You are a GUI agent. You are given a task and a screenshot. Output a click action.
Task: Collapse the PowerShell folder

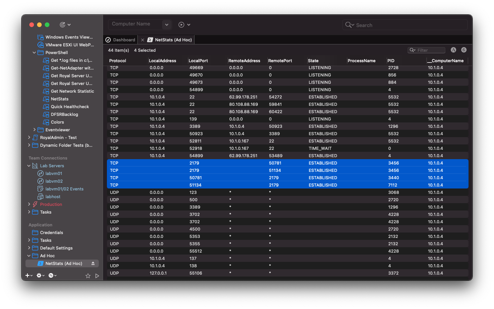click(x=34, y=53)
